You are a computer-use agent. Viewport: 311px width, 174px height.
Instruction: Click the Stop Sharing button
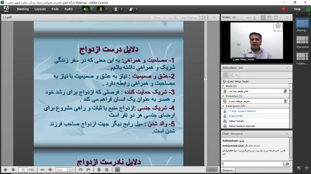click(188, 17)
